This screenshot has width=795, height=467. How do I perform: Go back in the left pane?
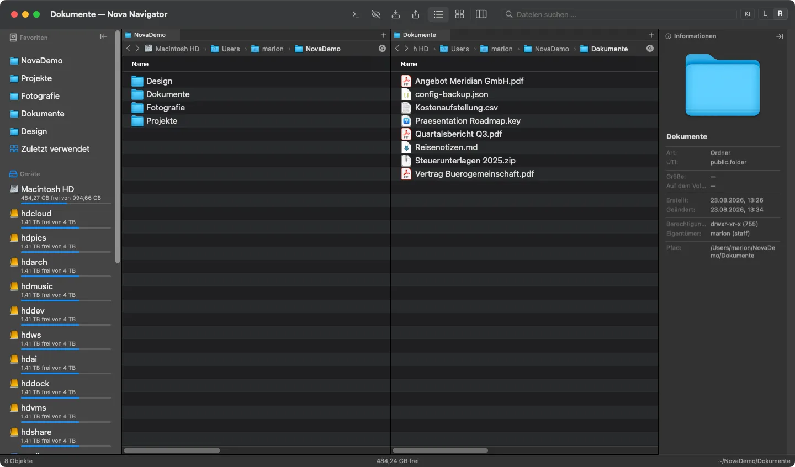tap(128, 49)
